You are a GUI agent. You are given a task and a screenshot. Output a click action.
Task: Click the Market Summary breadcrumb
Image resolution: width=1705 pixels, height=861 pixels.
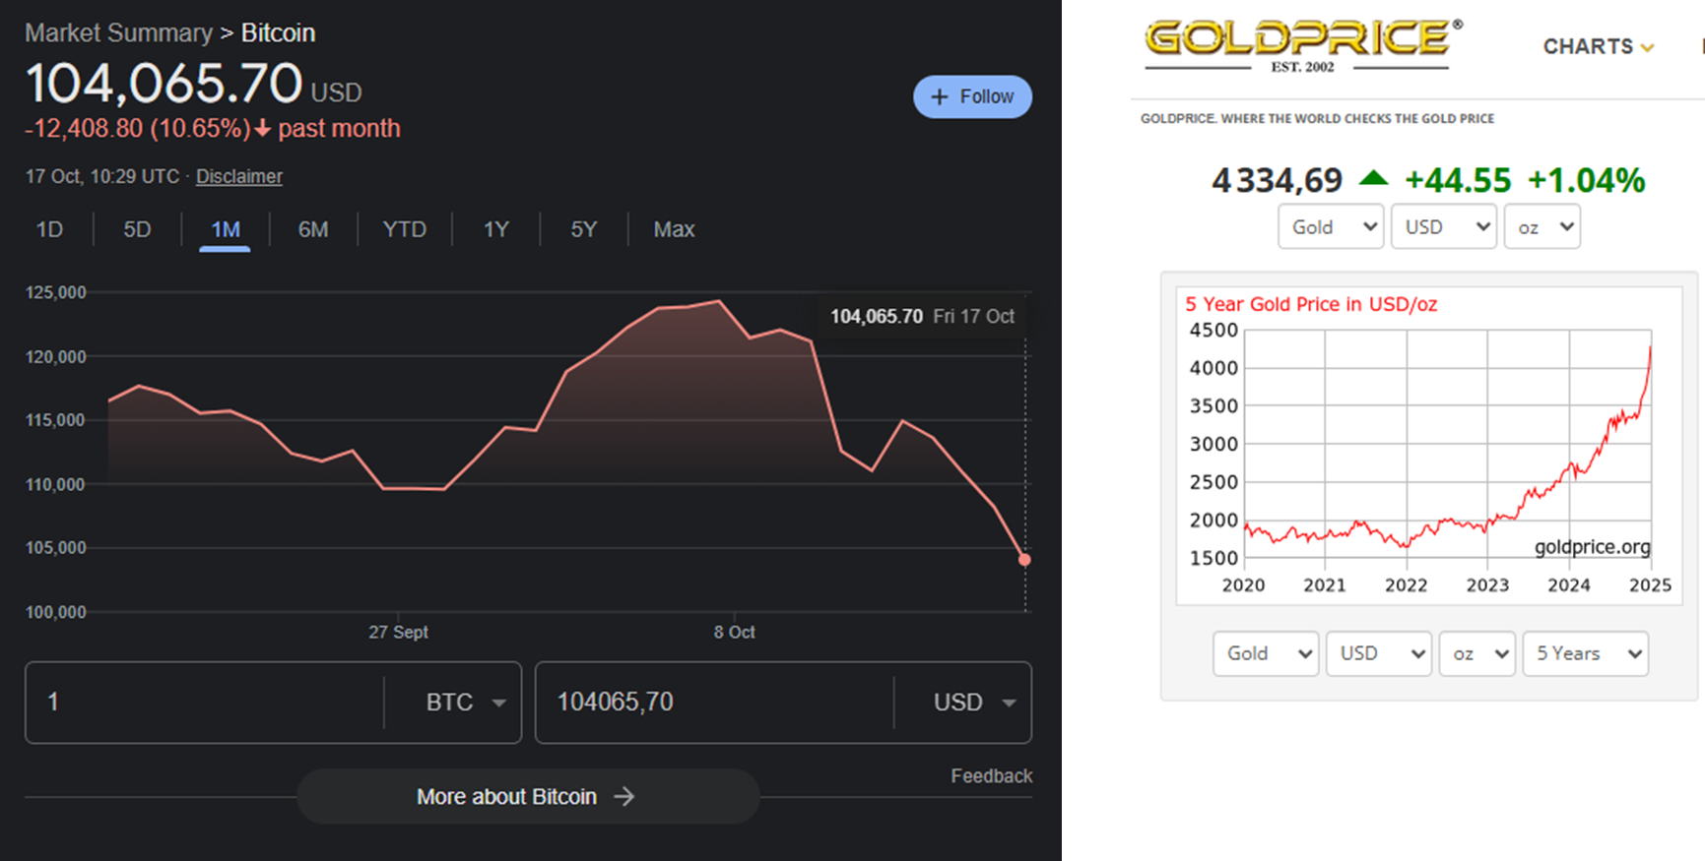pos(118,32)
